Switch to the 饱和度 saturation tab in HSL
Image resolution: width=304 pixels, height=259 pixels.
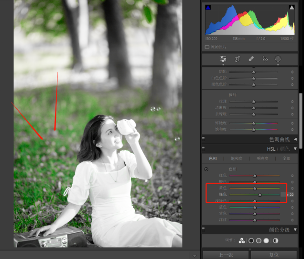[237, 159]
